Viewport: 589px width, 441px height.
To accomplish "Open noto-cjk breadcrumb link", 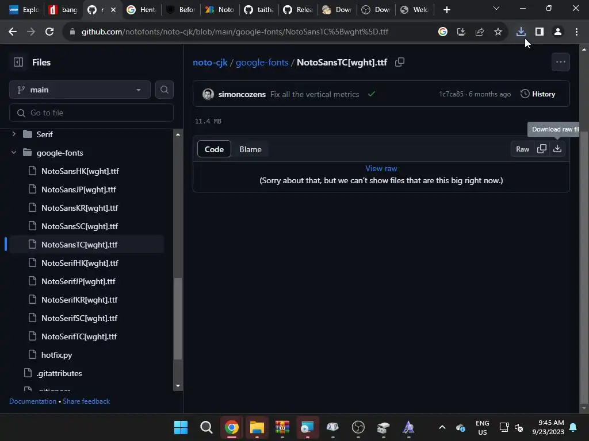I will point(210,62).
